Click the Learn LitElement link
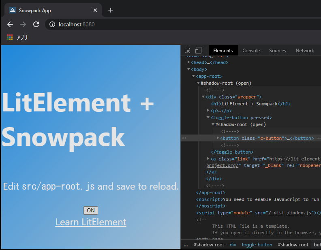 (x=91, y=222)
